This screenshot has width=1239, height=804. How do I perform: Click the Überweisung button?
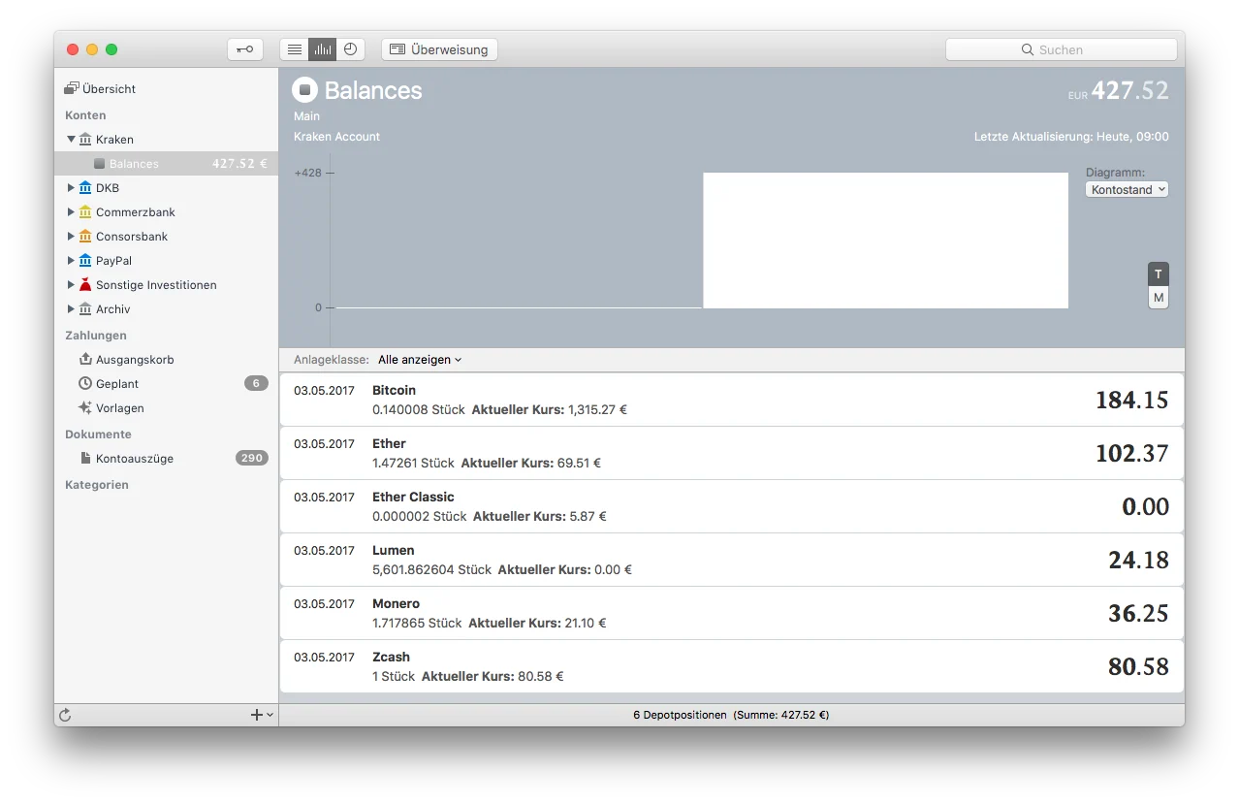coord(439,49)
